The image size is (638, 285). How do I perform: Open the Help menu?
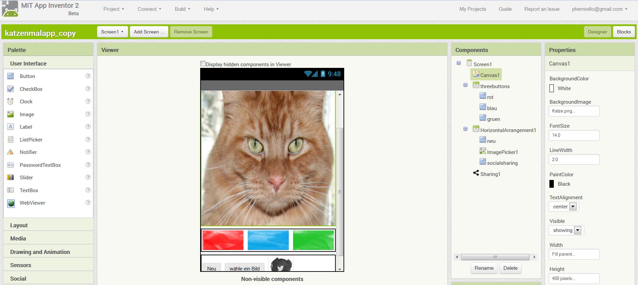211,9
